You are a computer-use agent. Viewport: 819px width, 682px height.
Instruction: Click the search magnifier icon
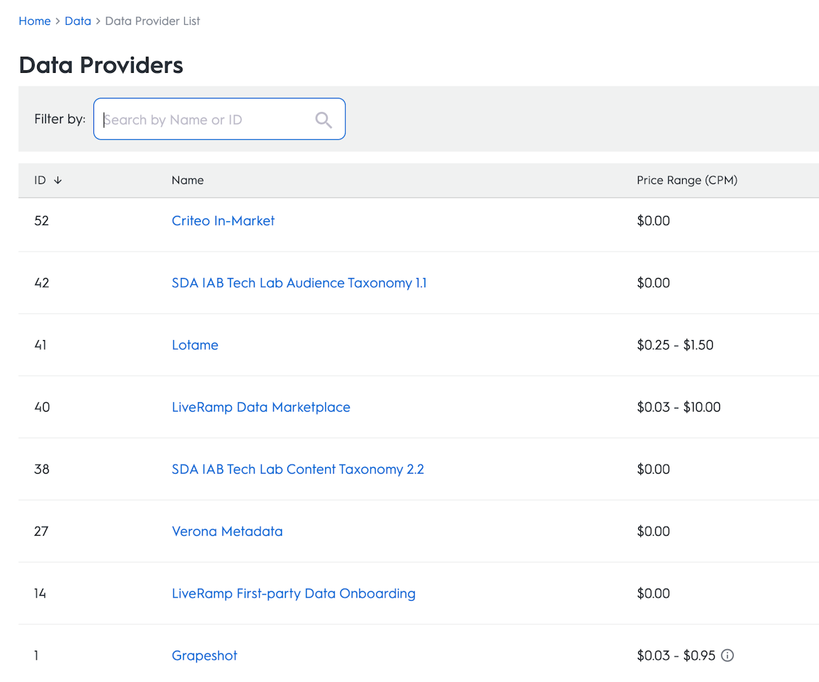[323, 120]
